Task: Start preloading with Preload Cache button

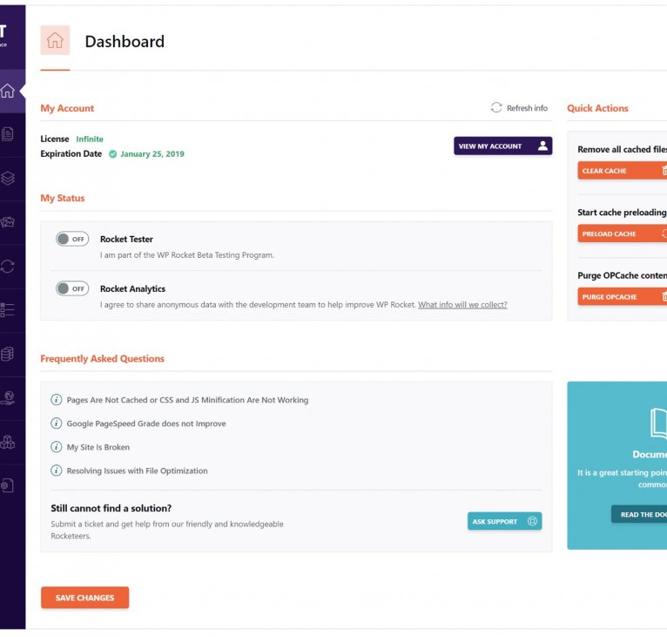Action: point(622,234)
